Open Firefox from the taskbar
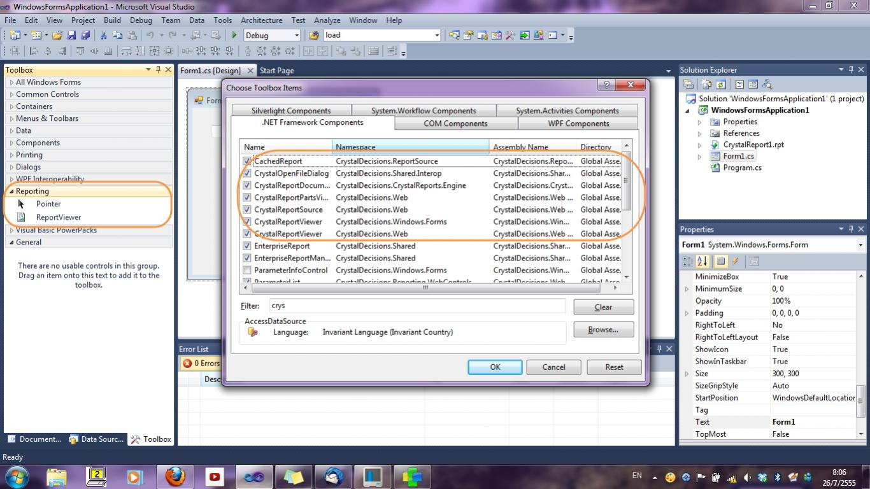The height and width of the screenshot is (489, 870). (175, 476)
